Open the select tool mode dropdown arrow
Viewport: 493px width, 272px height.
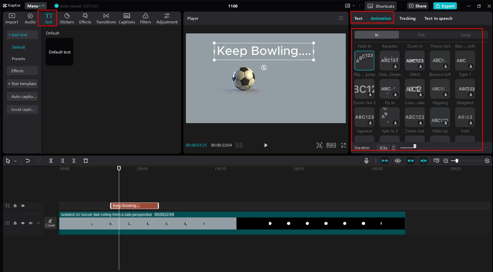pos(15,161)
